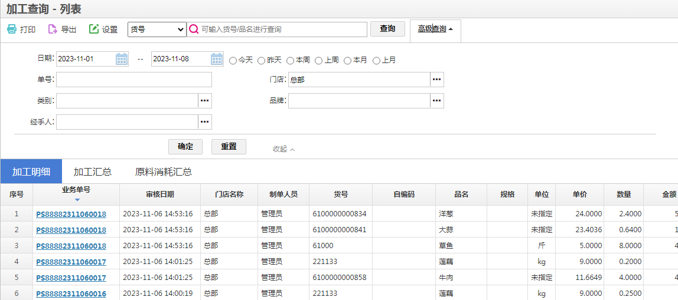
Task: Click item code 6100000000841
Action: [340, 230]
